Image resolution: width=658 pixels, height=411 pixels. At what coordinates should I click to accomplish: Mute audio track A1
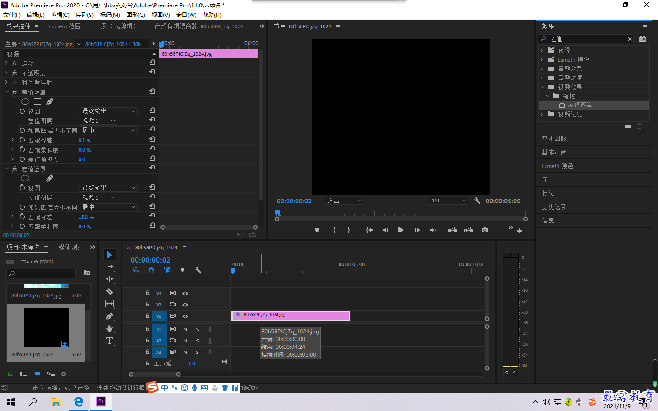click(185, 329)
